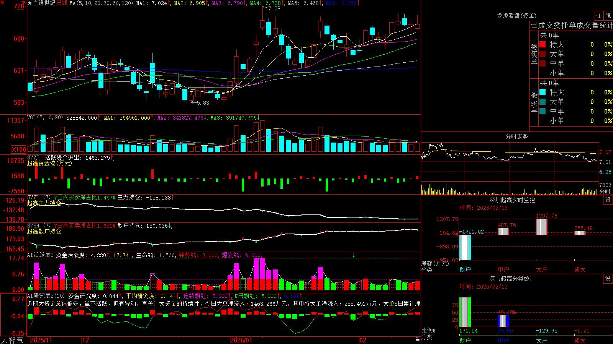
Task: Select the 2026/01 timeline marker
Action: tap(241, 340)
